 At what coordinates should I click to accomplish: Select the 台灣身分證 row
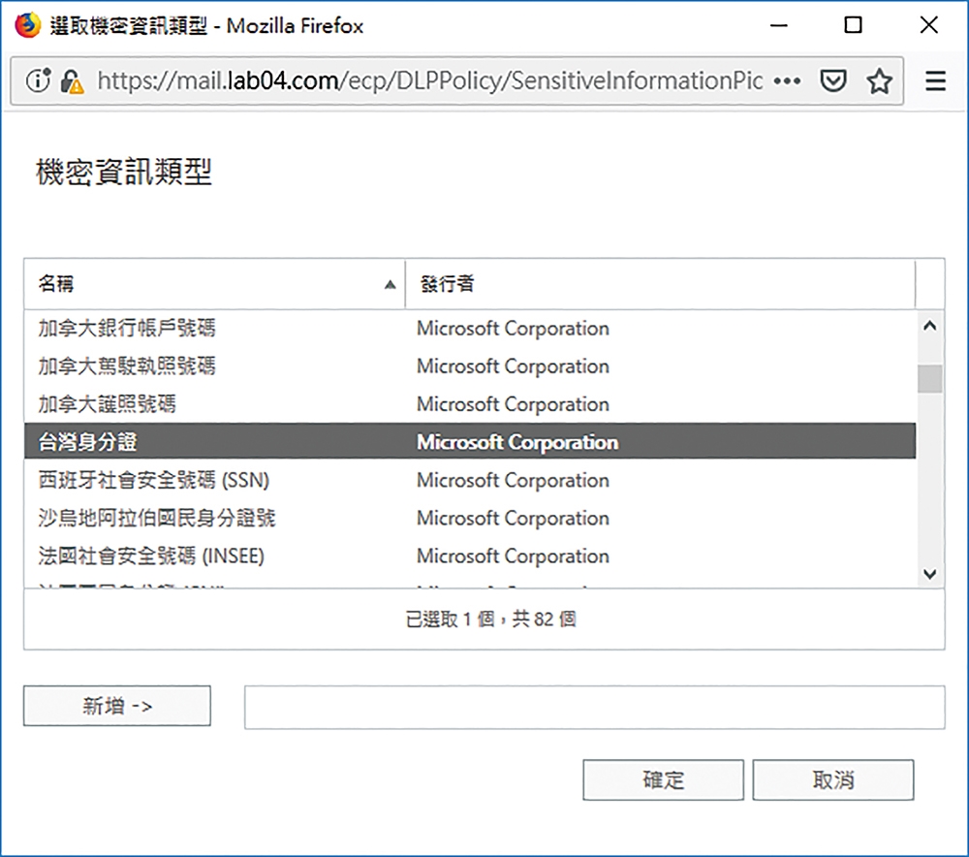tap(470, 441)
